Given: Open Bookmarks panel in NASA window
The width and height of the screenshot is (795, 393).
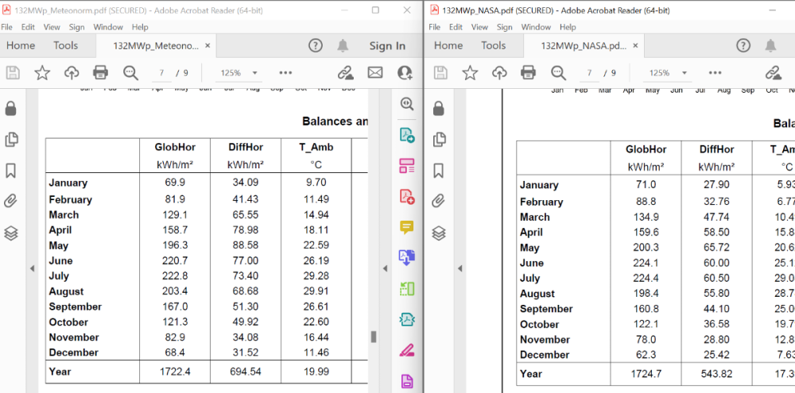Looking at the screenshot, I should 438,171.
